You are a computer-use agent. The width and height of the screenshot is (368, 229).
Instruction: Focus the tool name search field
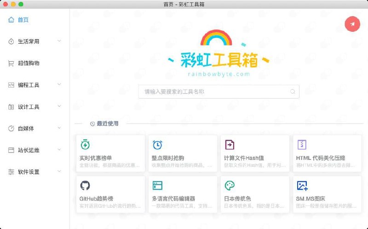219,92
